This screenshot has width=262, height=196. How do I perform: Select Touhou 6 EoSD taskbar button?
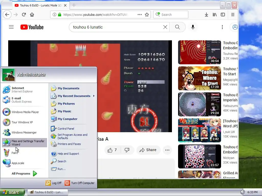pyautogui.click(x=48, y=192)
